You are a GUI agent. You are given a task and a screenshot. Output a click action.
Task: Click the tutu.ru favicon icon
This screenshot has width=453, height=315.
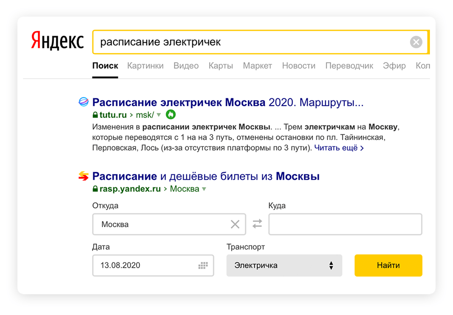[83, 102]
